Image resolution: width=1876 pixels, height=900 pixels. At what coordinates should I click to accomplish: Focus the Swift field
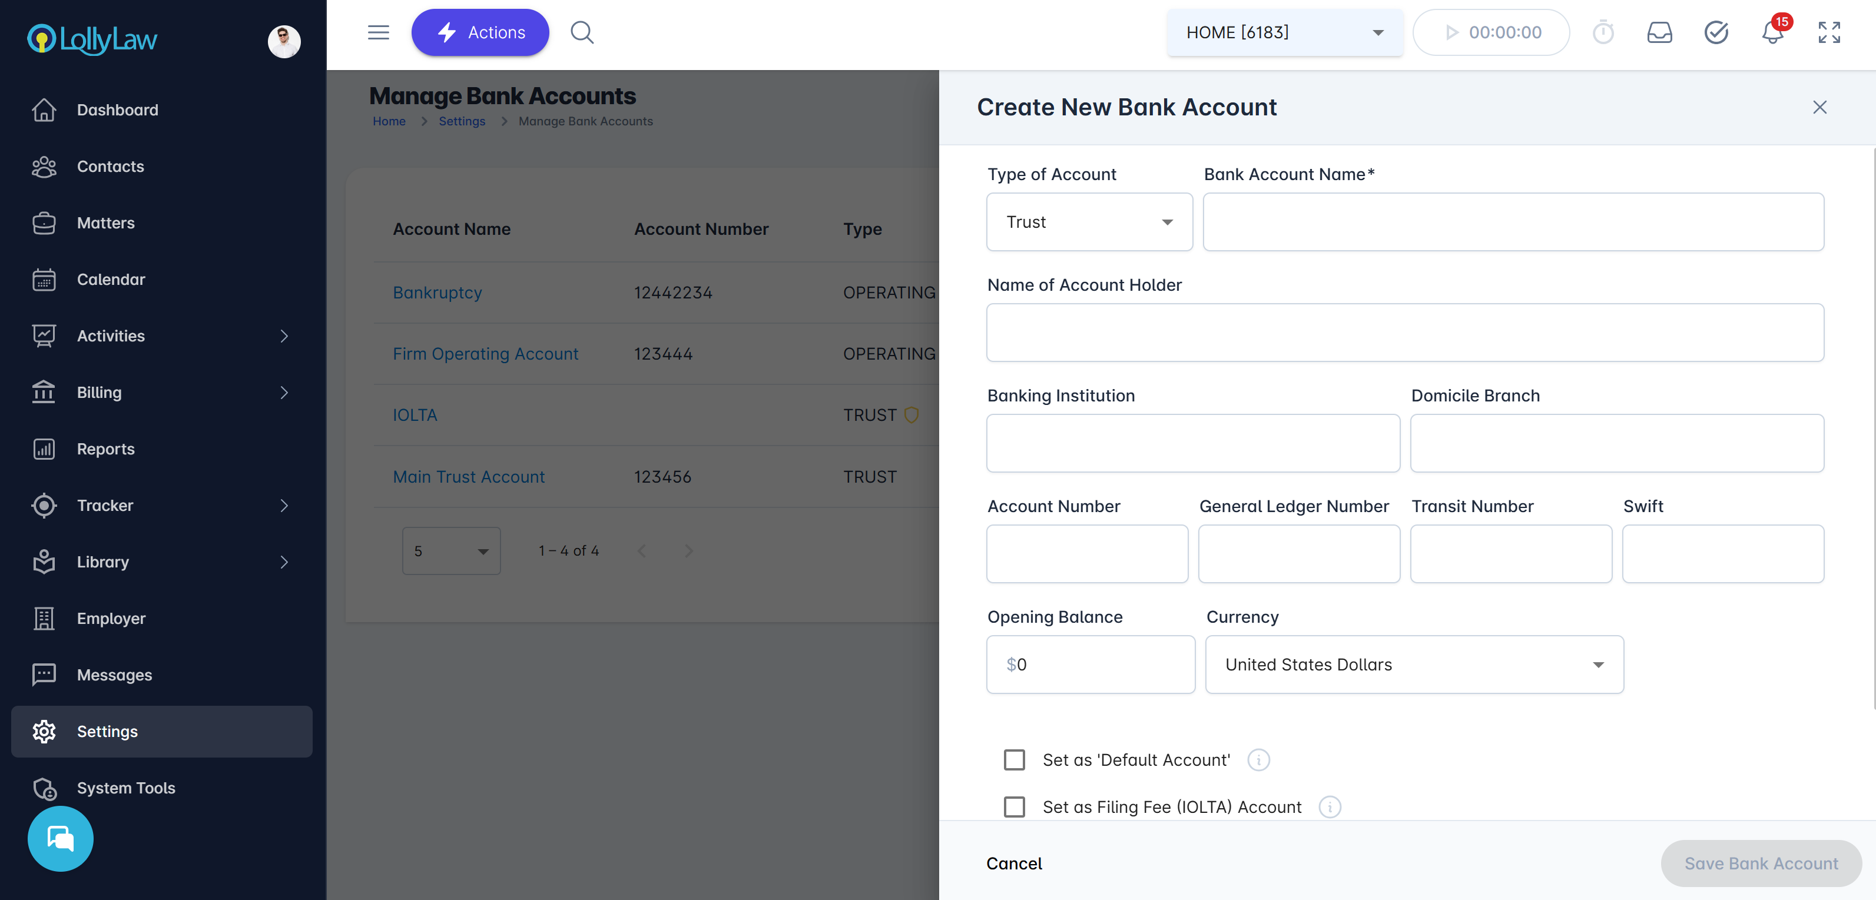click(x=1723, y=554)
